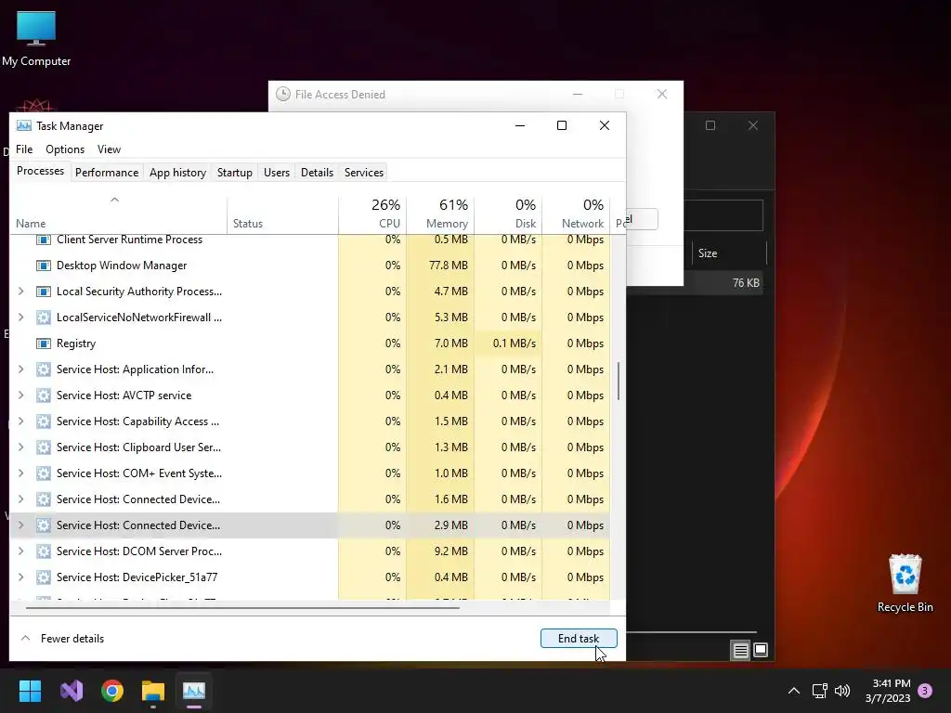Viewport: 951px width, 713px height.
Task: Click the Task Manager taskbar icon
Action: [194, 691]
